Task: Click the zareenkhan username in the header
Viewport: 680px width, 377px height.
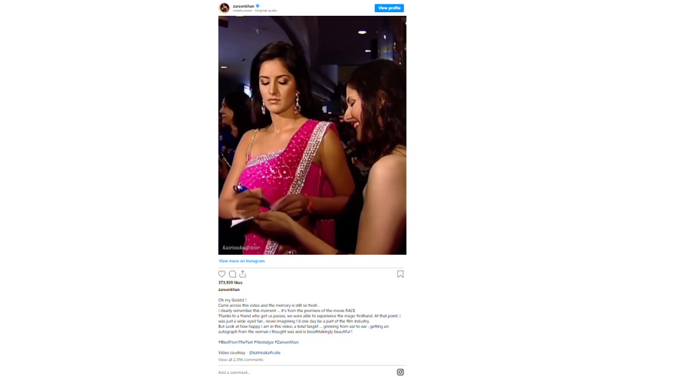Action: point(244,6)
